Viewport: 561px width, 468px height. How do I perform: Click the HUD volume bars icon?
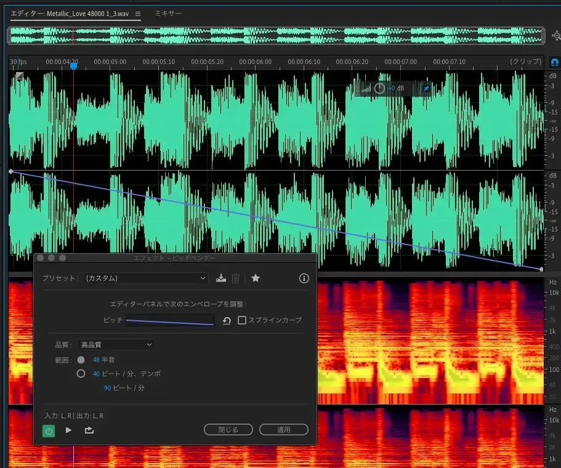(x=366, y=89)
